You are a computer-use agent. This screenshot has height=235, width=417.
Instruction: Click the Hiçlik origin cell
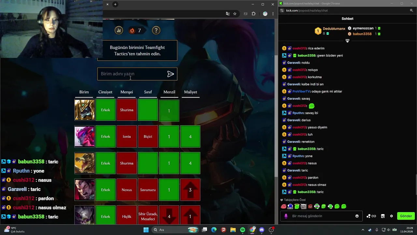[x=127, y=215]
